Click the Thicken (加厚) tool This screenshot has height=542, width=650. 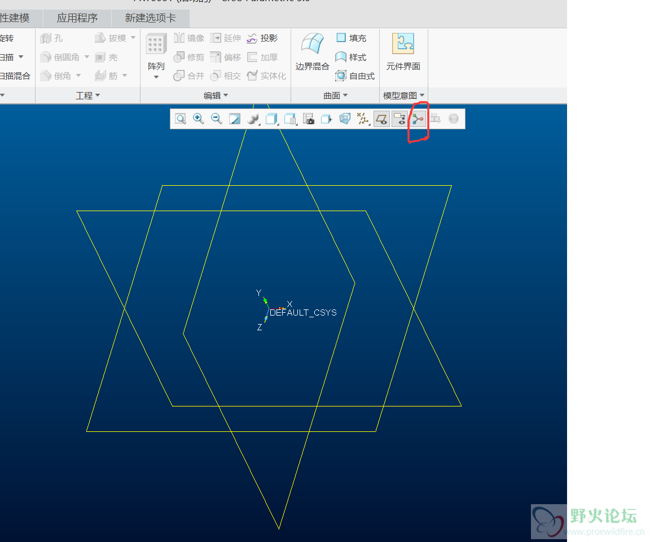click(262, 57)
